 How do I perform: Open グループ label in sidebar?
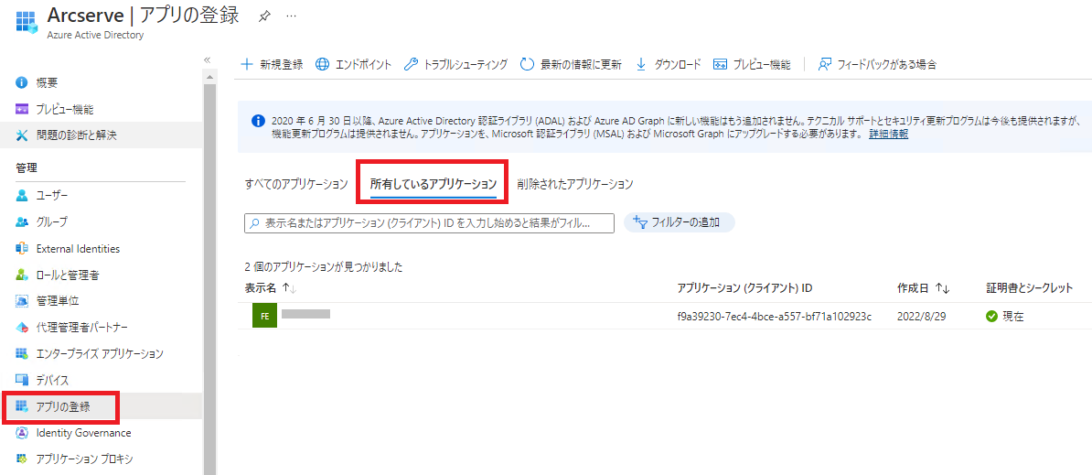pyautogui.click(x=51, y=222)
